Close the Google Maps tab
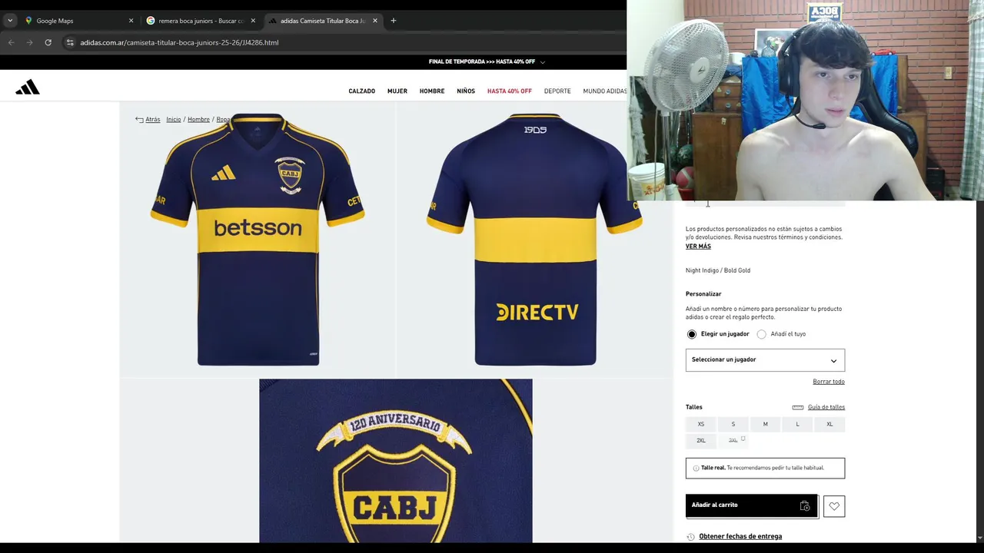Screen dimensions: 984x553 131,21
